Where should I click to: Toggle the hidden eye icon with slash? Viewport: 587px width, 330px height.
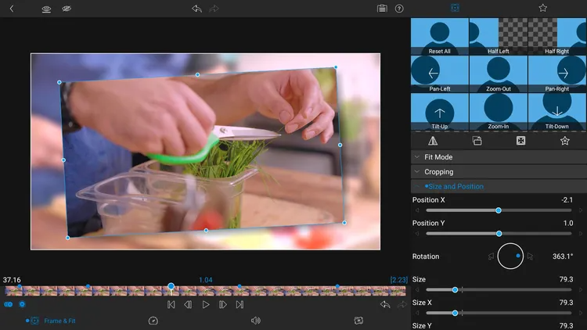coord(67,9)
